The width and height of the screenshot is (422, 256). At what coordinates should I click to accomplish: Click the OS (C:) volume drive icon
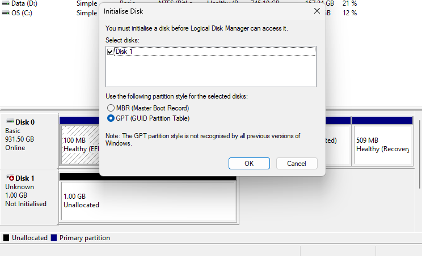[5, 12]
